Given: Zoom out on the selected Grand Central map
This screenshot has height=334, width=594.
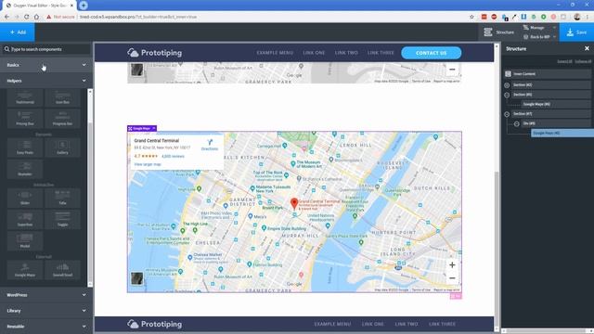Looking at the screenshot, I should [452, 278].
